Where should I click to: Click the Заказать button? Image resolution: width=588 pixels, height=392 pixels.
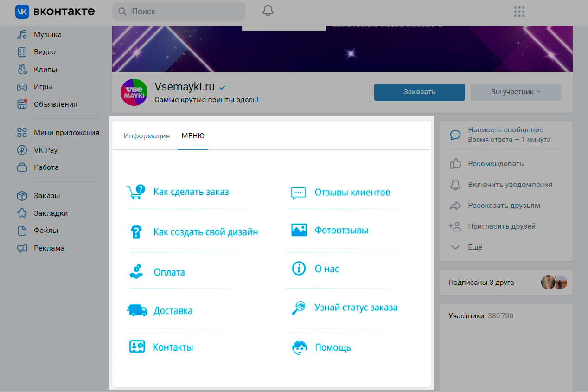click(x=420, y=92)
